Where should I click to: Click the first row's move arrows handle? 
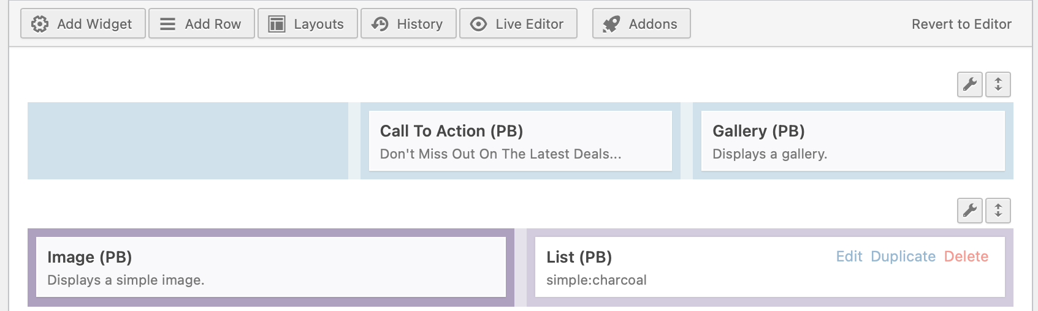998,84
